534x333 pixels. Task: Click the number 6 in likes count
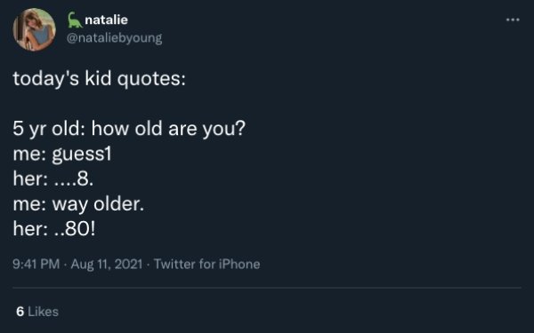(20, 312)
